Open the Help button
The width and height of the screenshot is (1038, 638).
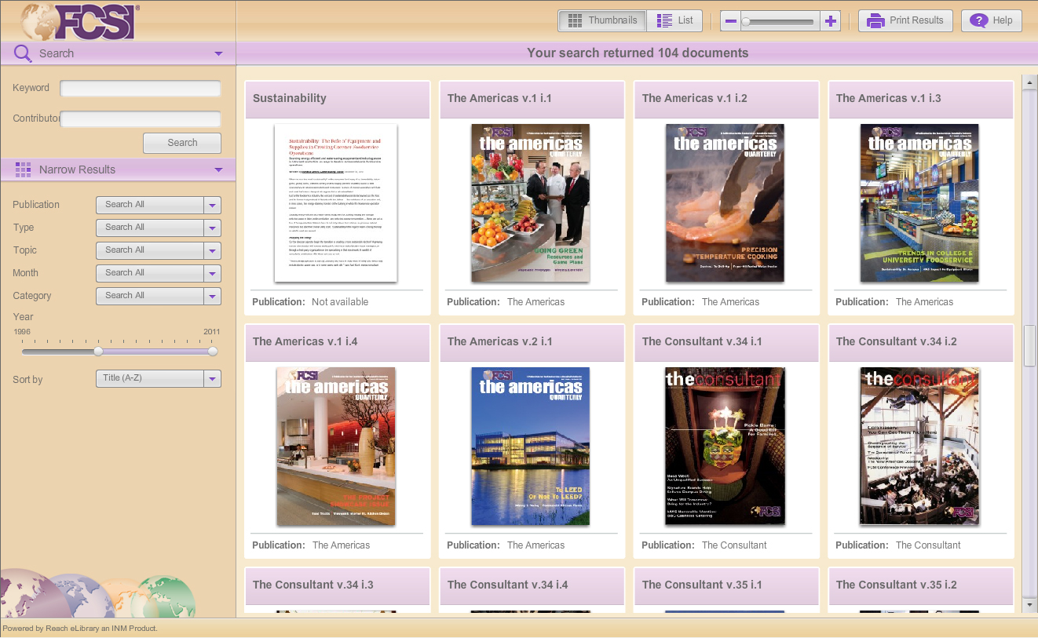coord(991,21)
